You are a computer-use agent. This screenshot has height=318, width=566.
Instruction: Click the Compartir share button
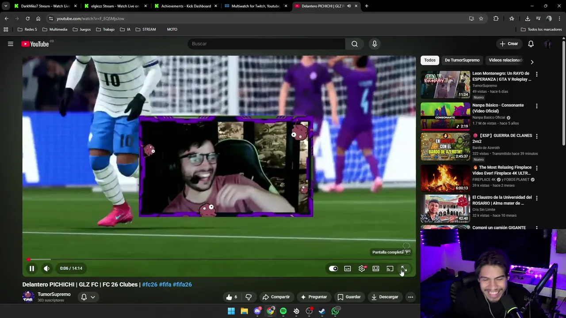coord(276,297)
